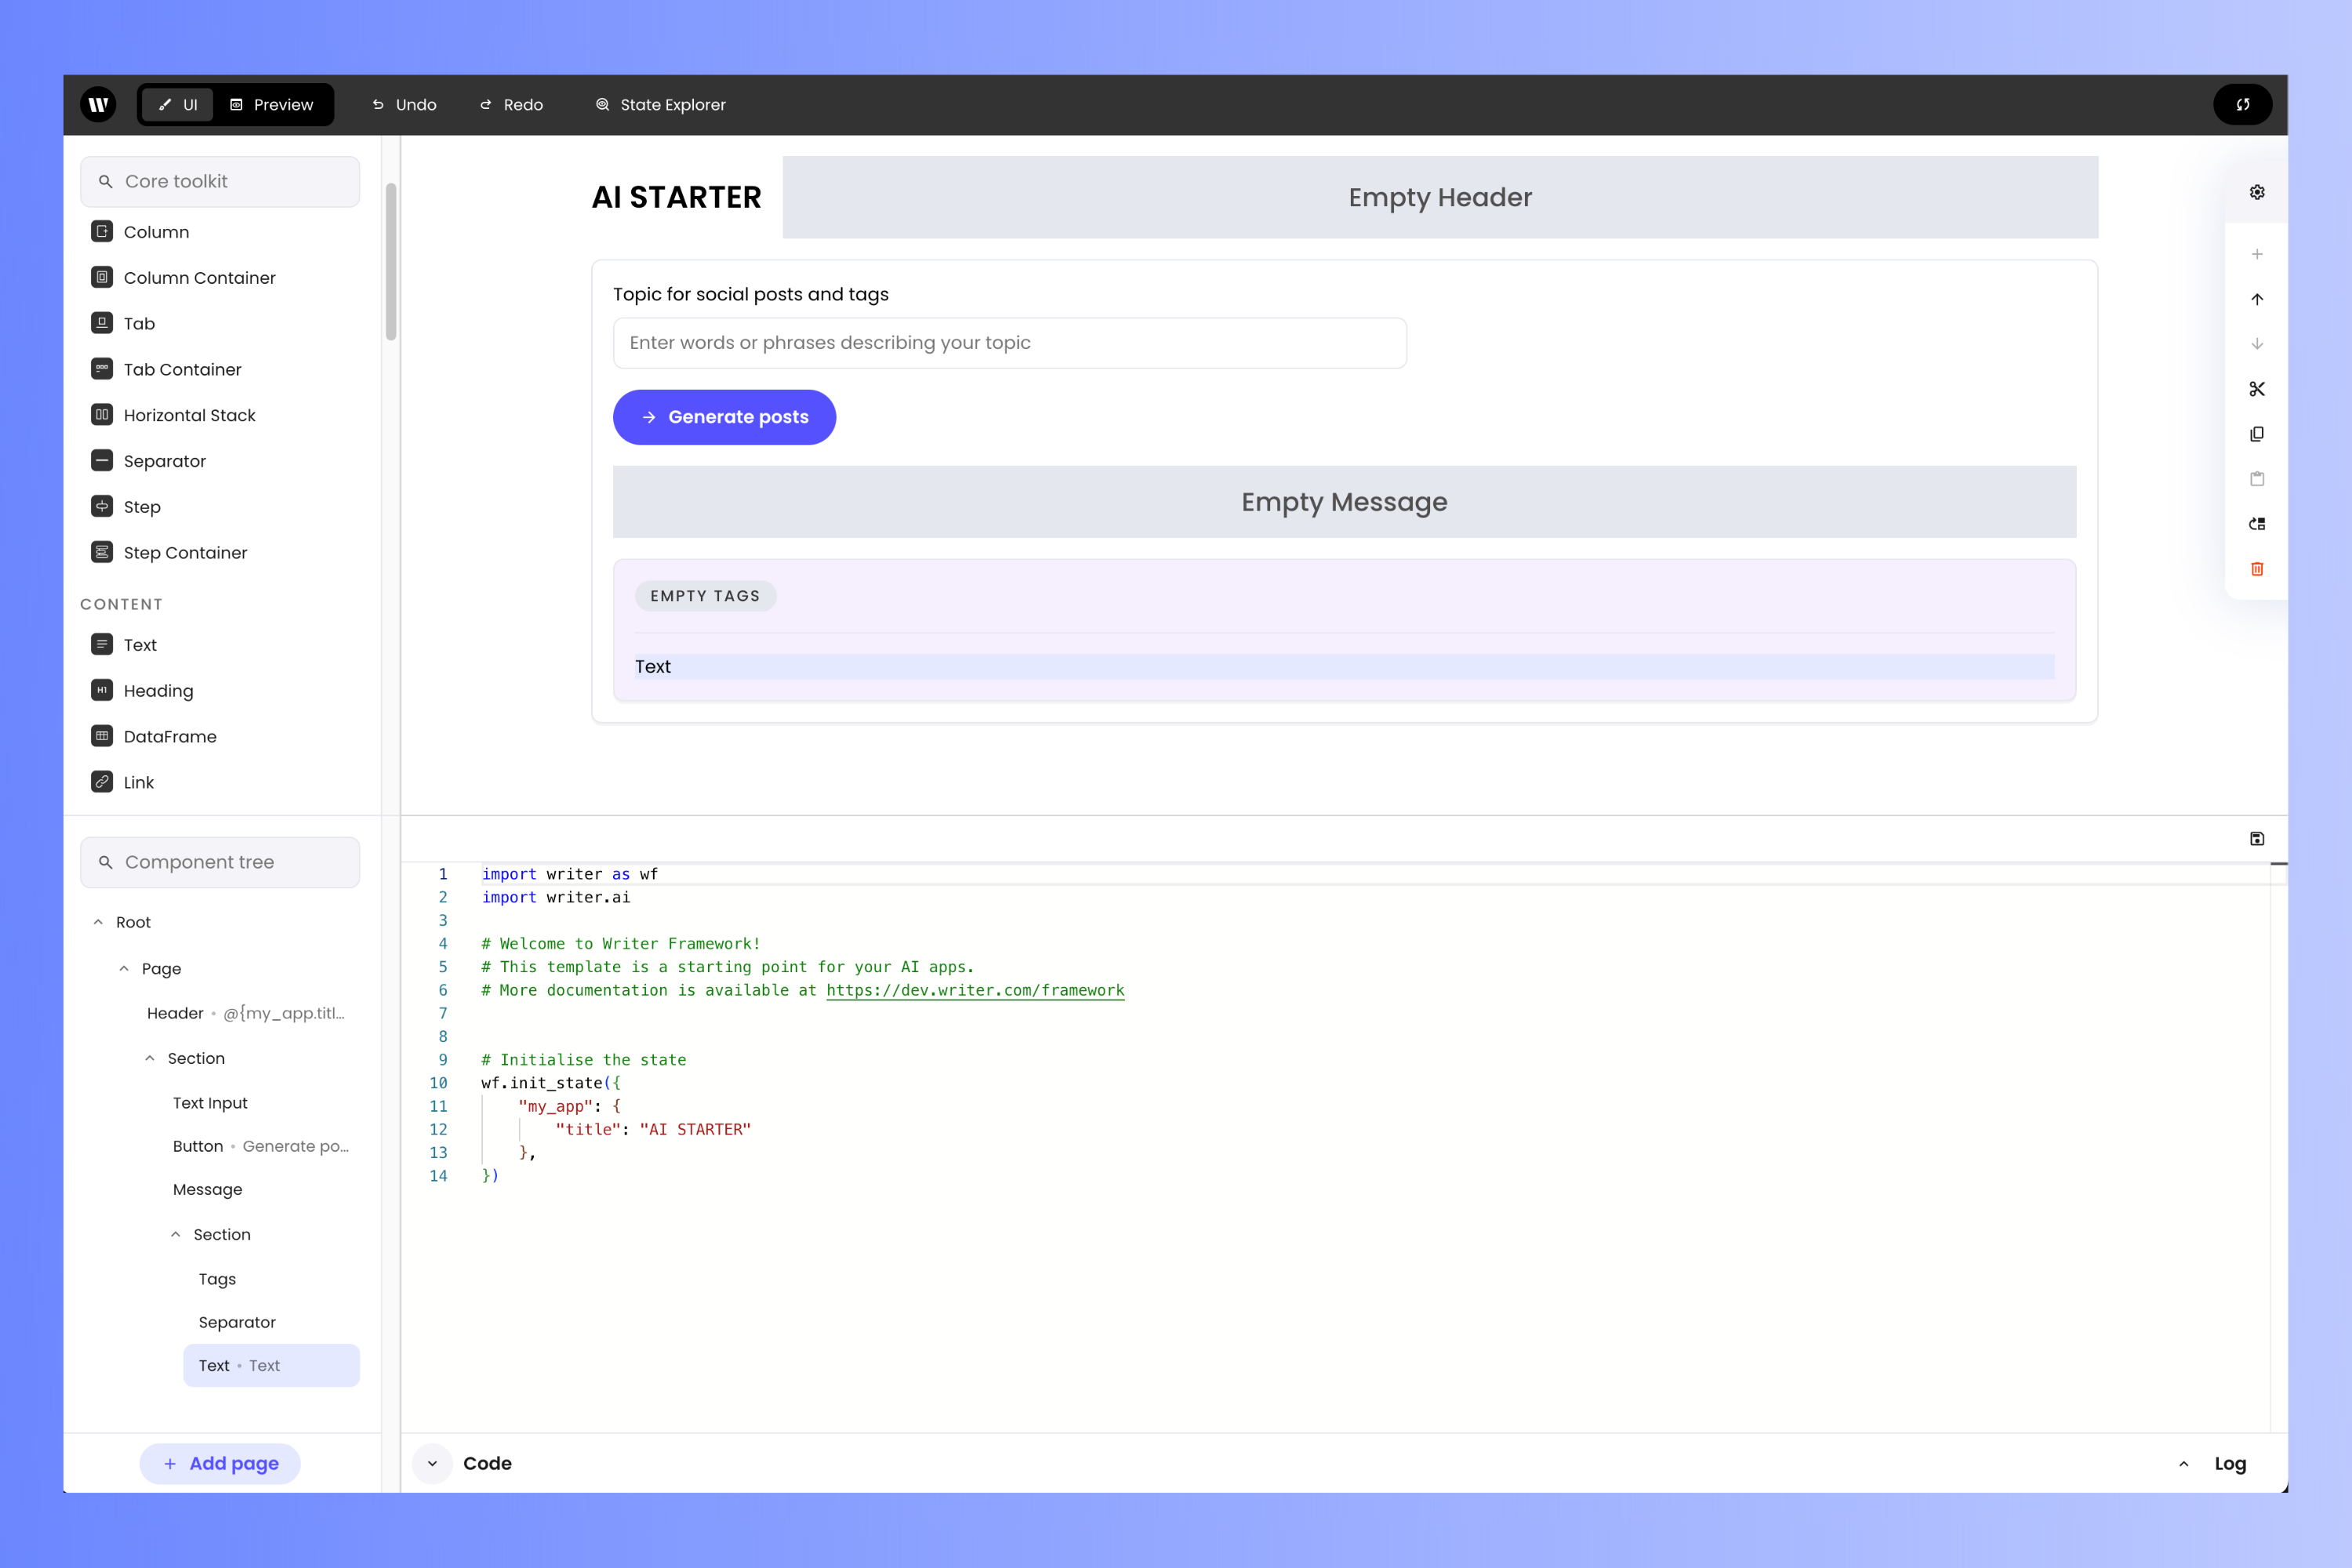Open dev.writer.com/framework link in code

coord(975,990)
